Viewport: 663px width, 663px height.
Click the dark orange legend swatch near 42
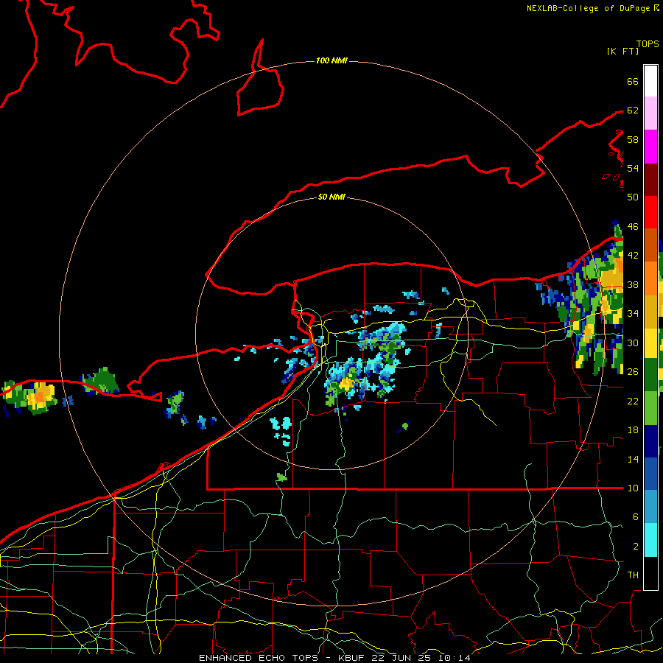coord(650,245)
